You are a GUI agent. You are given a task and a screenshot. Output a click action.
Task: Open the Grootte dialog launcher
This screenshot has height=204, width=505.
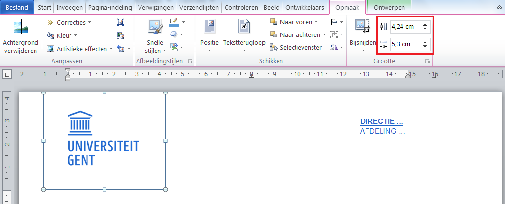pyautogui.click(x=427, y=61)
